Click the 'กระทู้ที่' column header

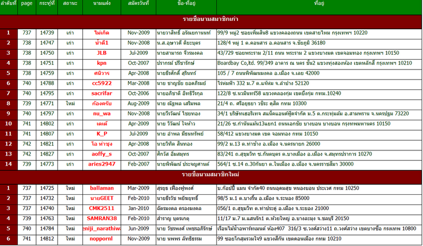tap(47, 3)
